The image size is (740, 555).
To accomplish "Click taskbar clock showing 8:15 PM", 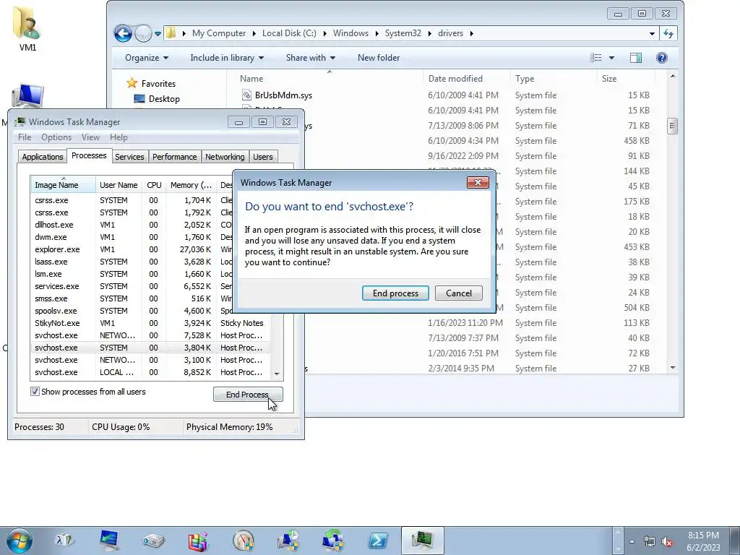I will click(x=703, y=541).
